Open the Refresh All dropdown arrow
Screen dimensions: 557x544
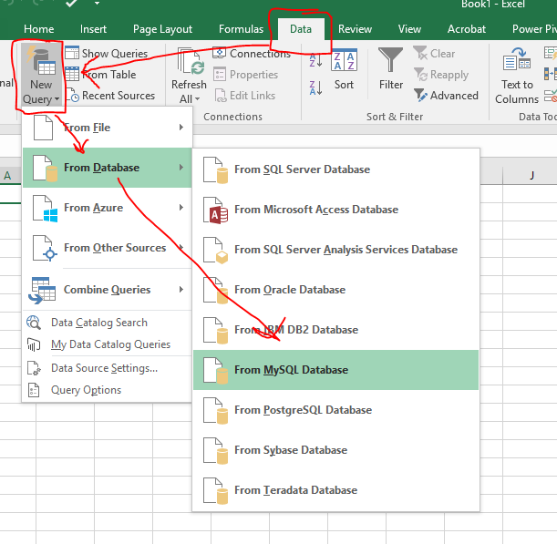coord(198,99)
